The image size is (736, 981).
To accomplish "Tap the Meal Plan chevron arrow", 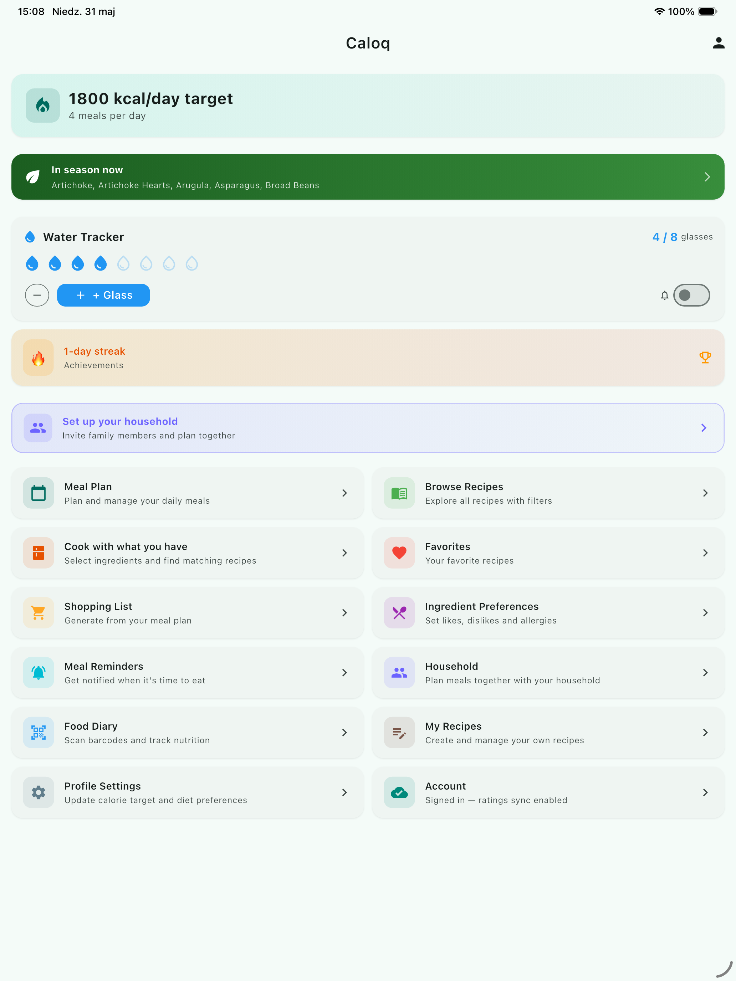I will (x=344, y=493).
